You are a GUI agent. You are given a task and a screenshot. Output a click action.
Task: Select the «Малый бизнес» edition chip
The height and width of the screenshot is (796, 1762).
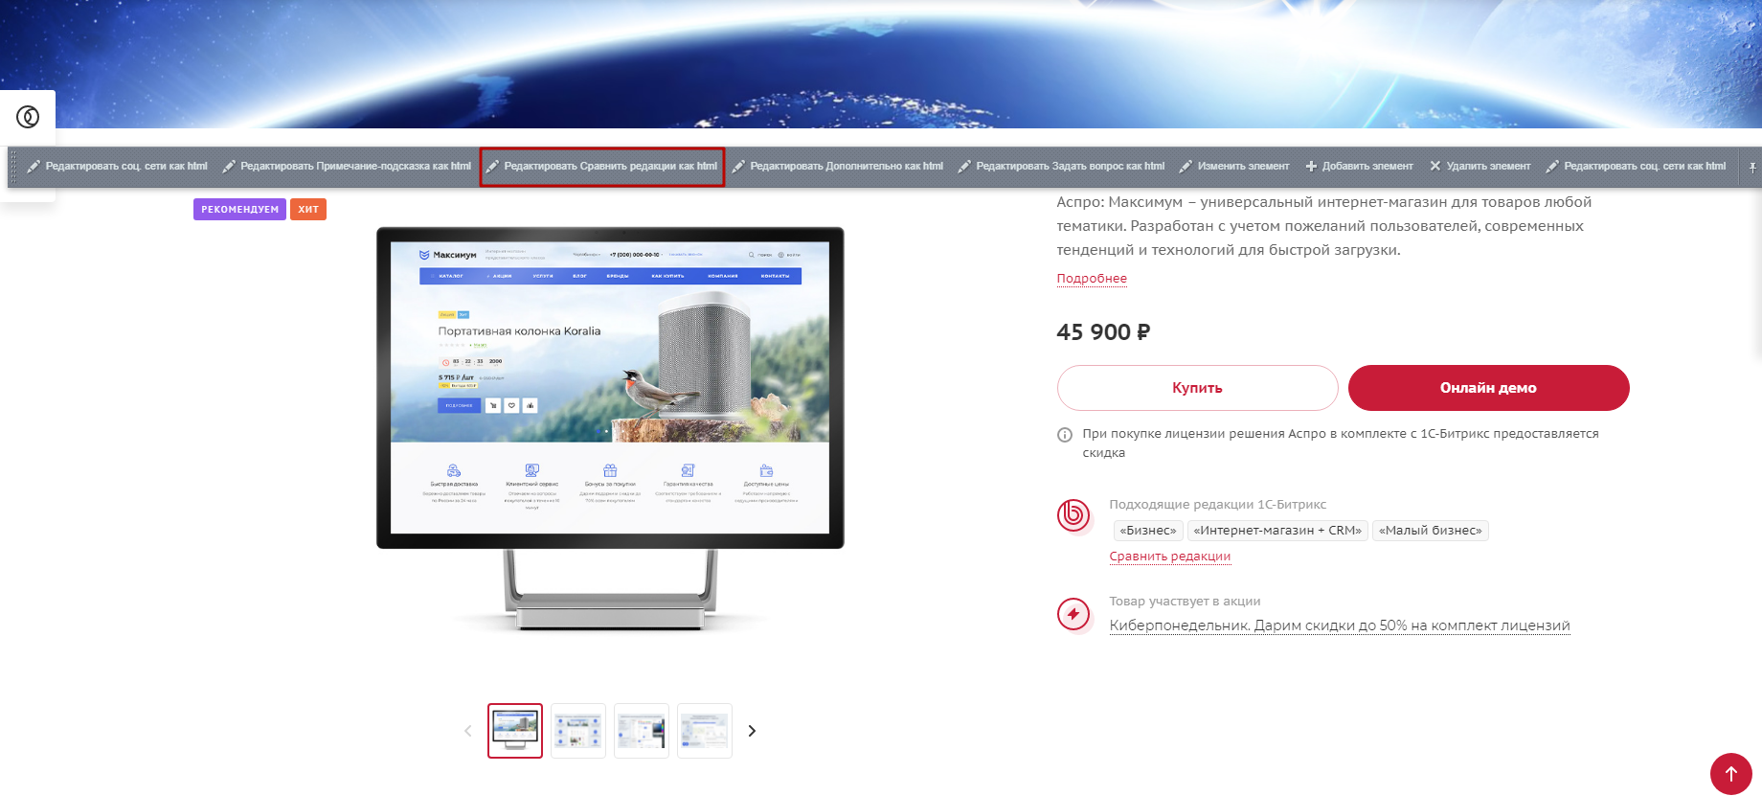point(1431,531)
